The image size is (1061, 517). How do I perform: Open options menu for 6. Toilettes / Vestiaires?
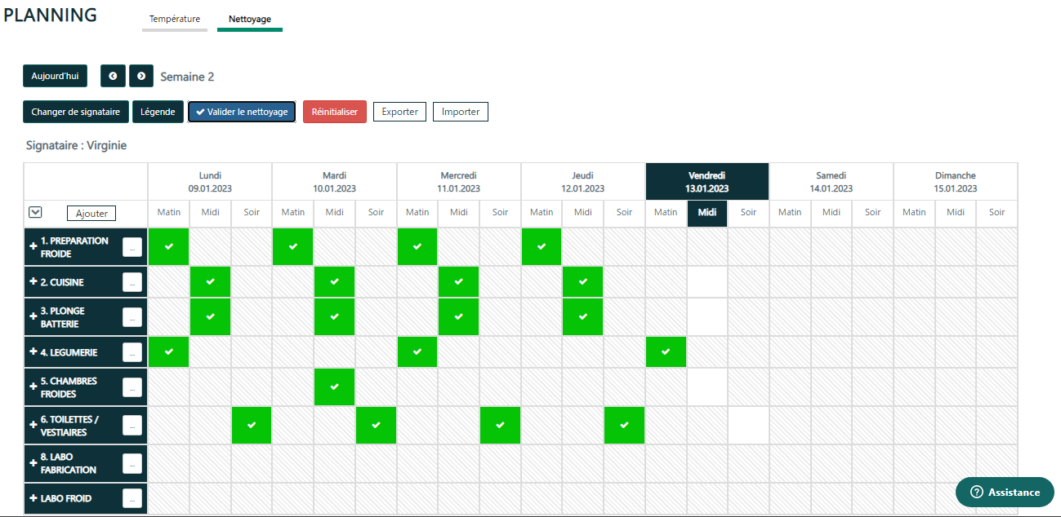click(132, 426)
